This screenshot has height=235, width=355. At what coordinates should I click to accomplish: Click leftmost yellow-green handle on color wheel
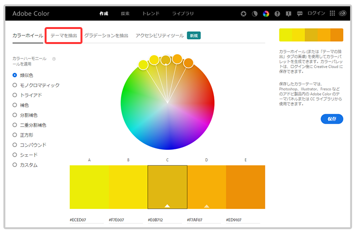click(x=143, y=65)
